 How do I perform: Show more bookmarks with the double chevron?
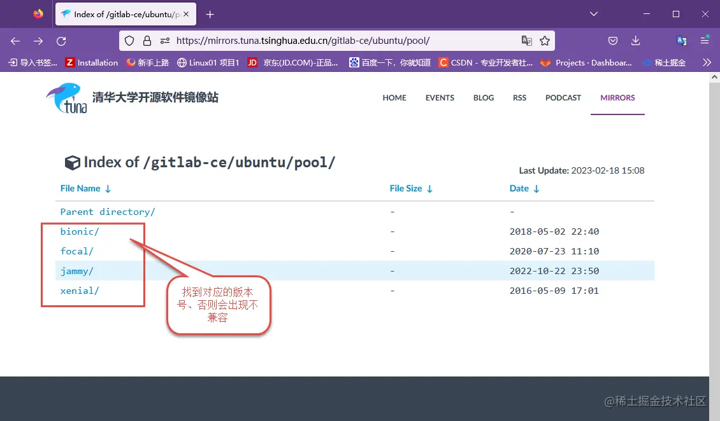(x=707, y=62)
